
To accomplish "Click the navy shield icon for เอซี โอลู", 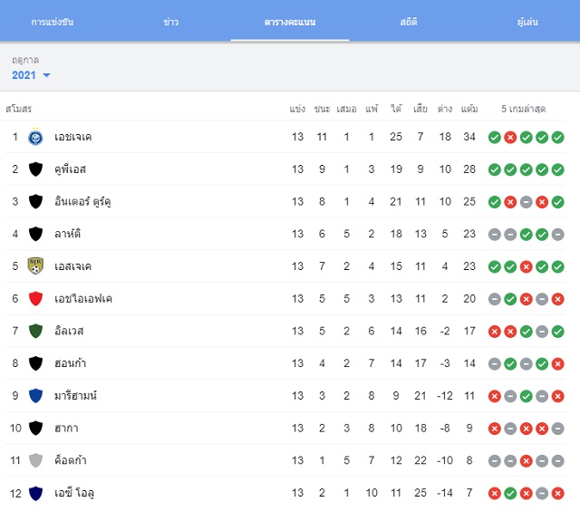I will click(x=35, y=493).
